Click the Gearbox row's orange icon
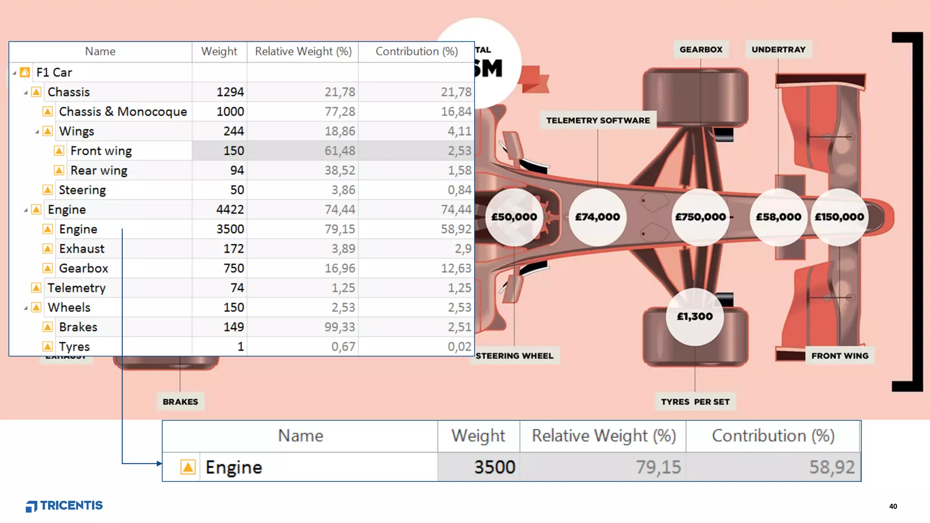This screenshot has height=523, width=930. click(48, 268)
